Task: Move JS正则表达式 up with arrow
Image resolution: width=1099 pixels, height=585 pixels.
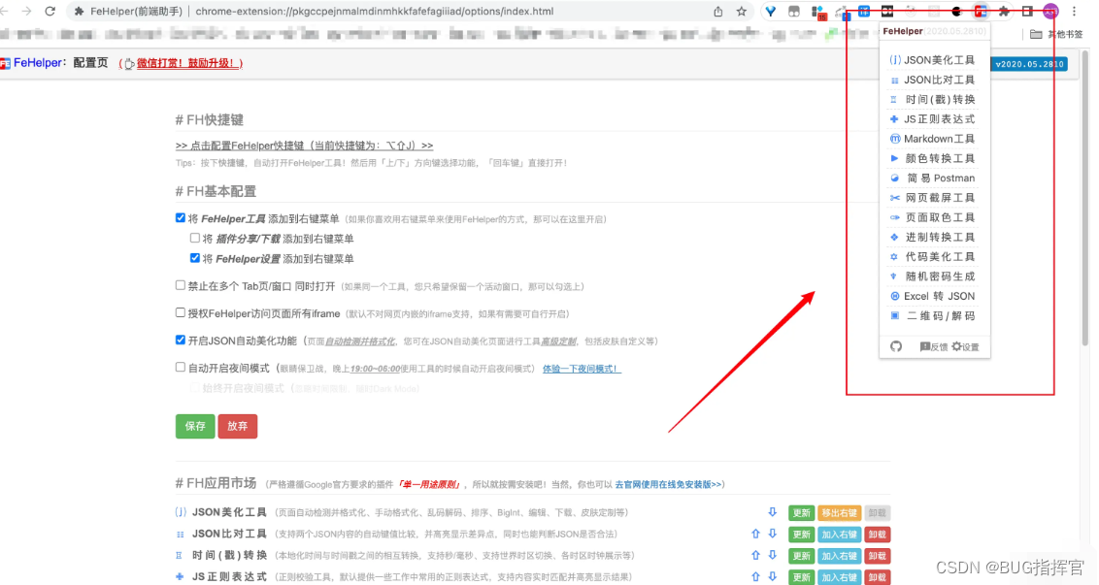Action: click(755, 576)
